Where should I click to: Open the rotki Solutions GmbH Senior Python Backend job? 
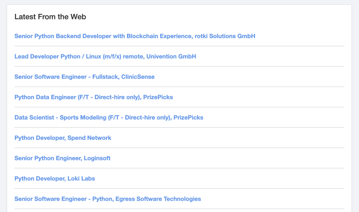[135, 36]
